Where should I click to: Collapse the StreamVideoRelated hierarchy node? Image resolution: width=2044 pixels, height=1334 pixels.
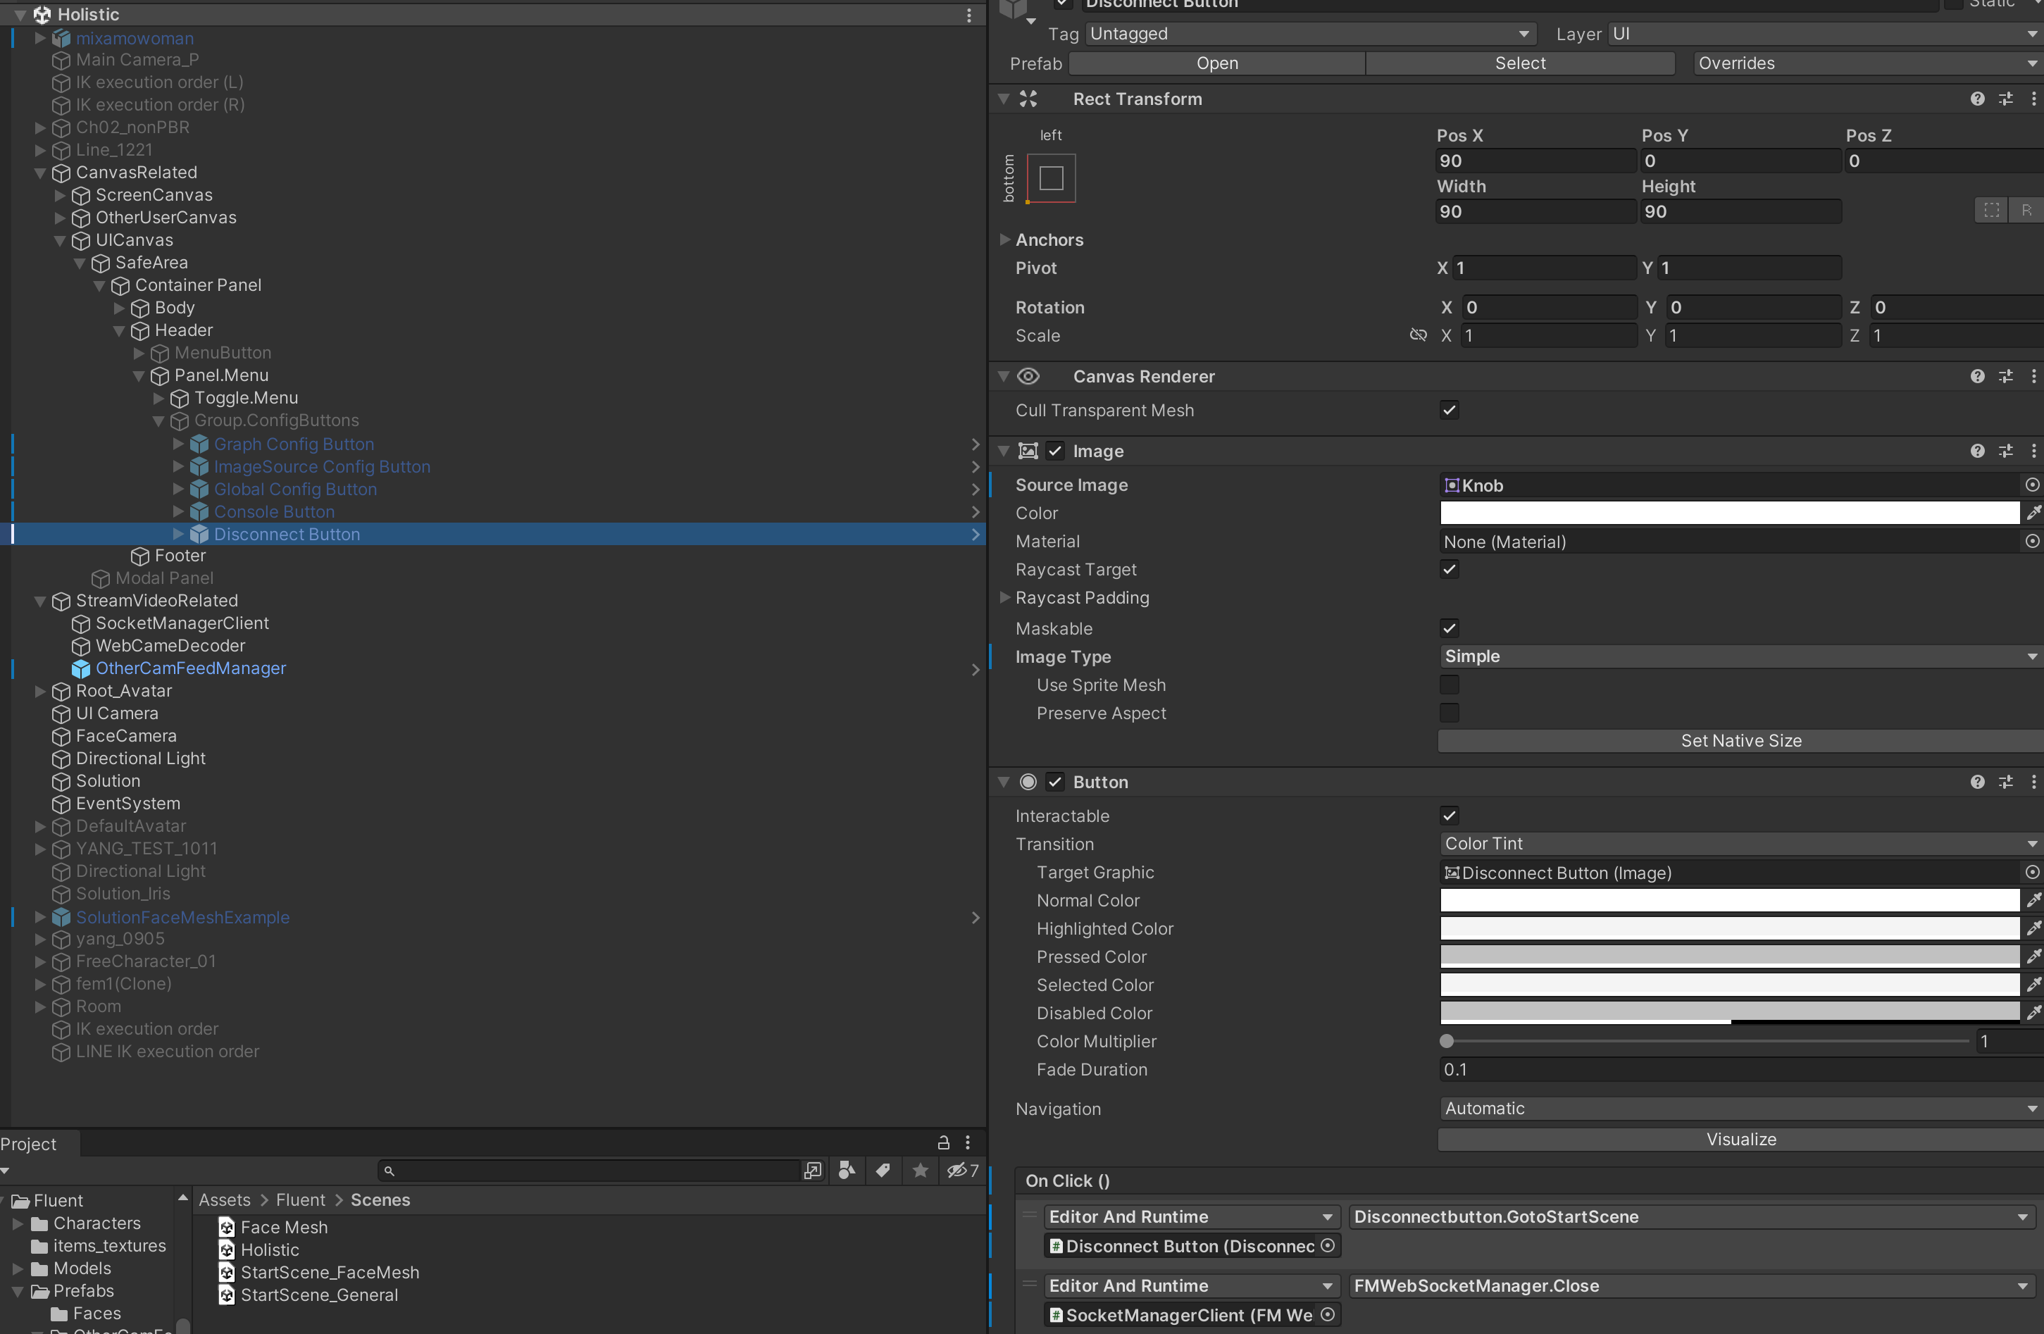(x=39, y=601)
